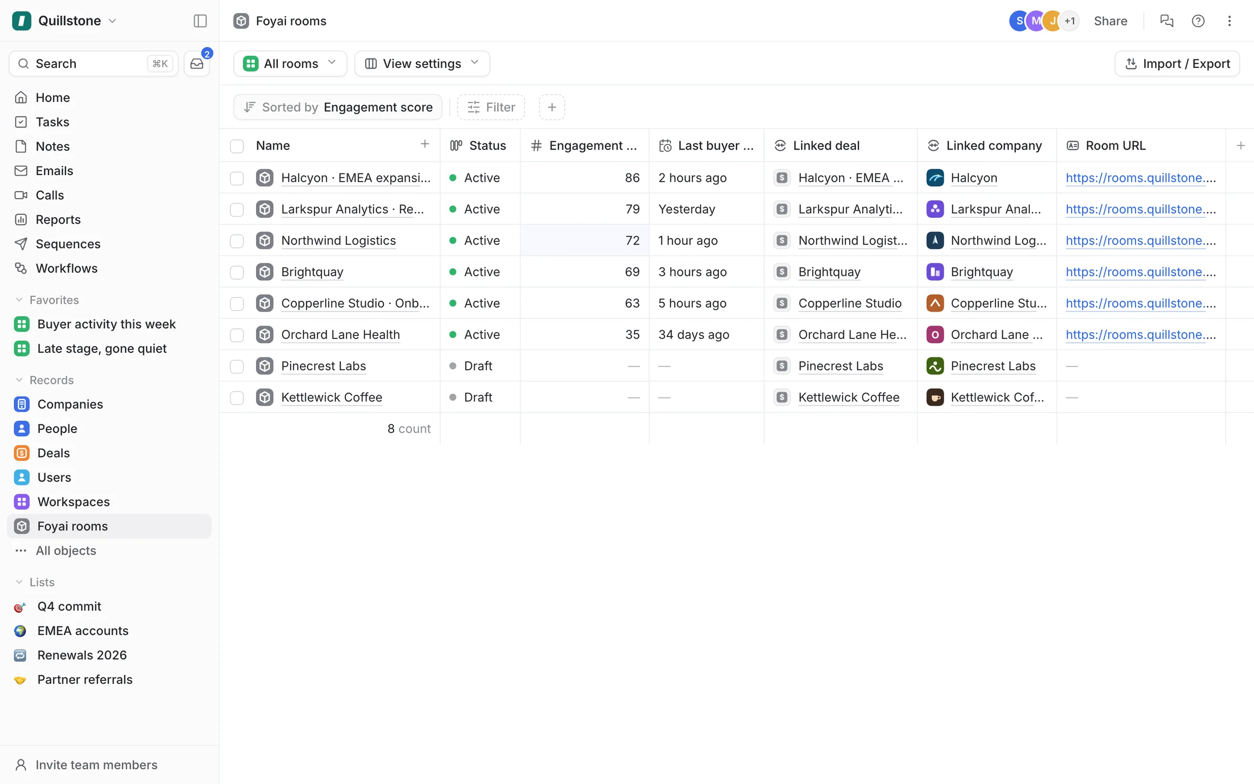1254x784 pixels.
Task: Click the EMEA accounts globe icon
Action: pos(20,631)
